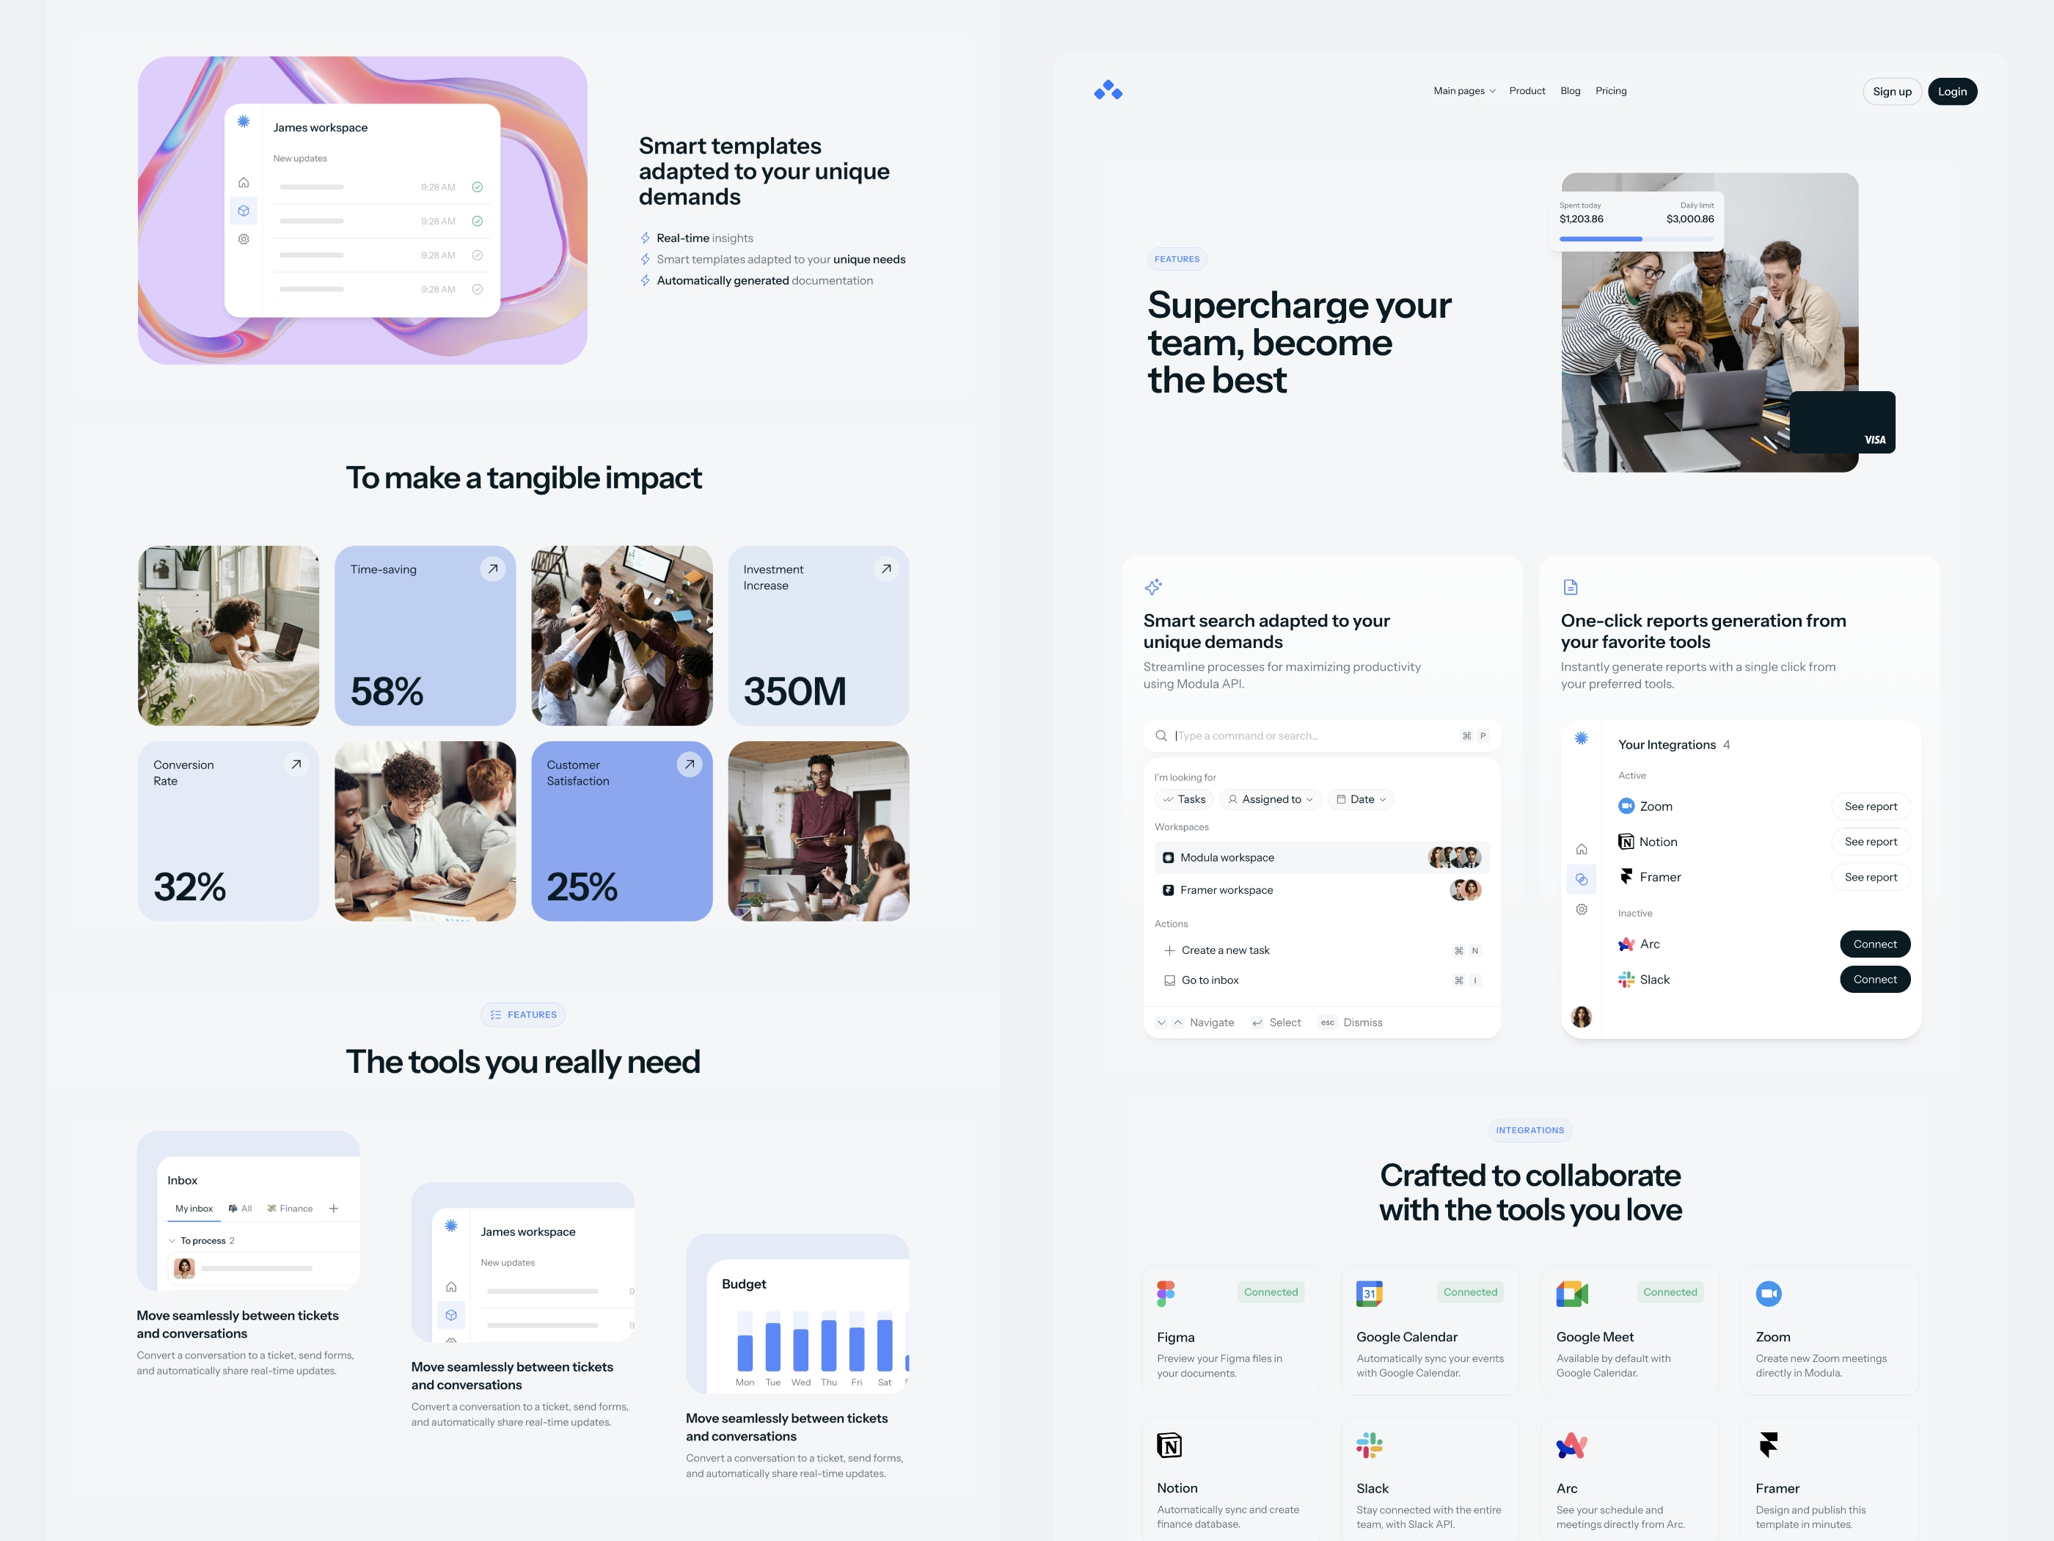Connect the Arc integration
Image resolution: width=2054 pixels, height=1541 pixels.
(x=1873, y=944)
